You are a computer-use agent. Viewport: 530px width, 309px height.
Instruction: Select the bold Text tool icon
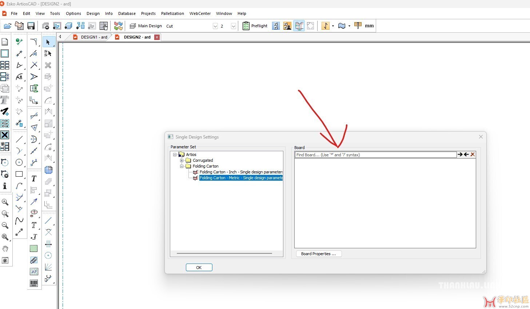[34, 178]
